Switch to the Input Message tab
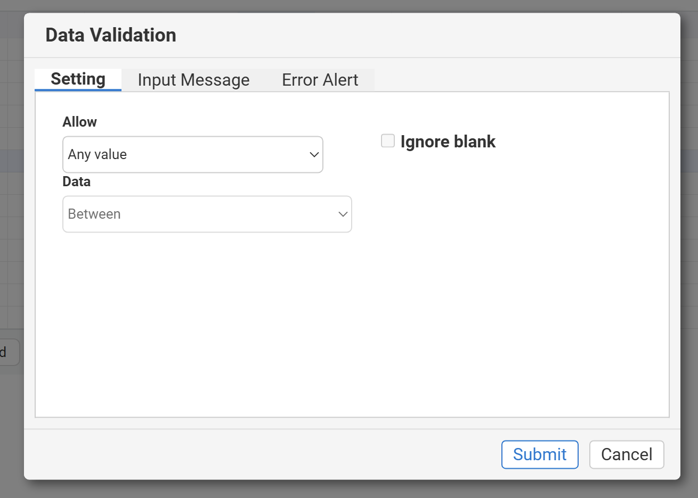This screenshot has width=698, height=498. (193, 80)
